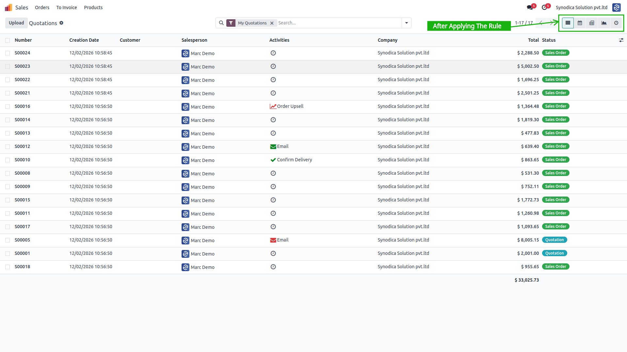627x352 pixels.
Task: Switch to the pivot table view
Action: tap(592, 23)
